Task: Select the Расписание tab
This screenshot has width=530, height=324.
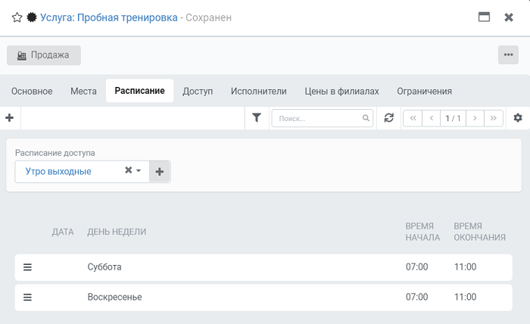Action: 139,91
